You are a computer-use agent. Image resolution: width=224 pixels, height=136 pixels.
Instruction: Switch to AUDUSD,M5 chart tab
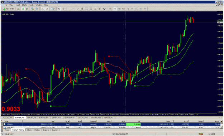coord(7,118)
